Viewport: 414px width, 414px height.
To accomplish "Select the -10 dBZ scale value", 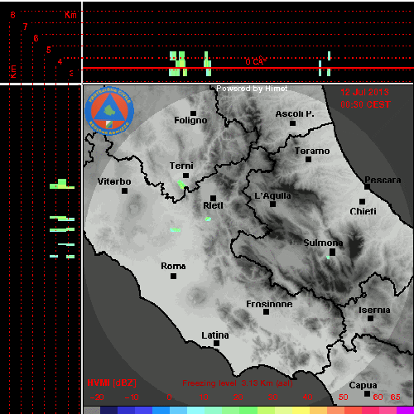I will [132, 397].
